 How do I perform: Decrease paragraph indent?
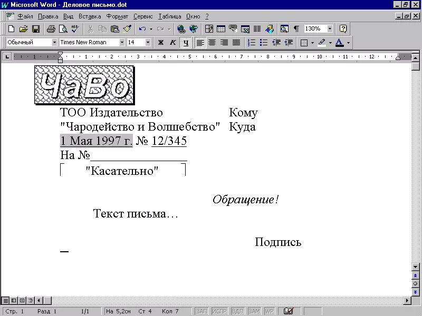(276, 43)
